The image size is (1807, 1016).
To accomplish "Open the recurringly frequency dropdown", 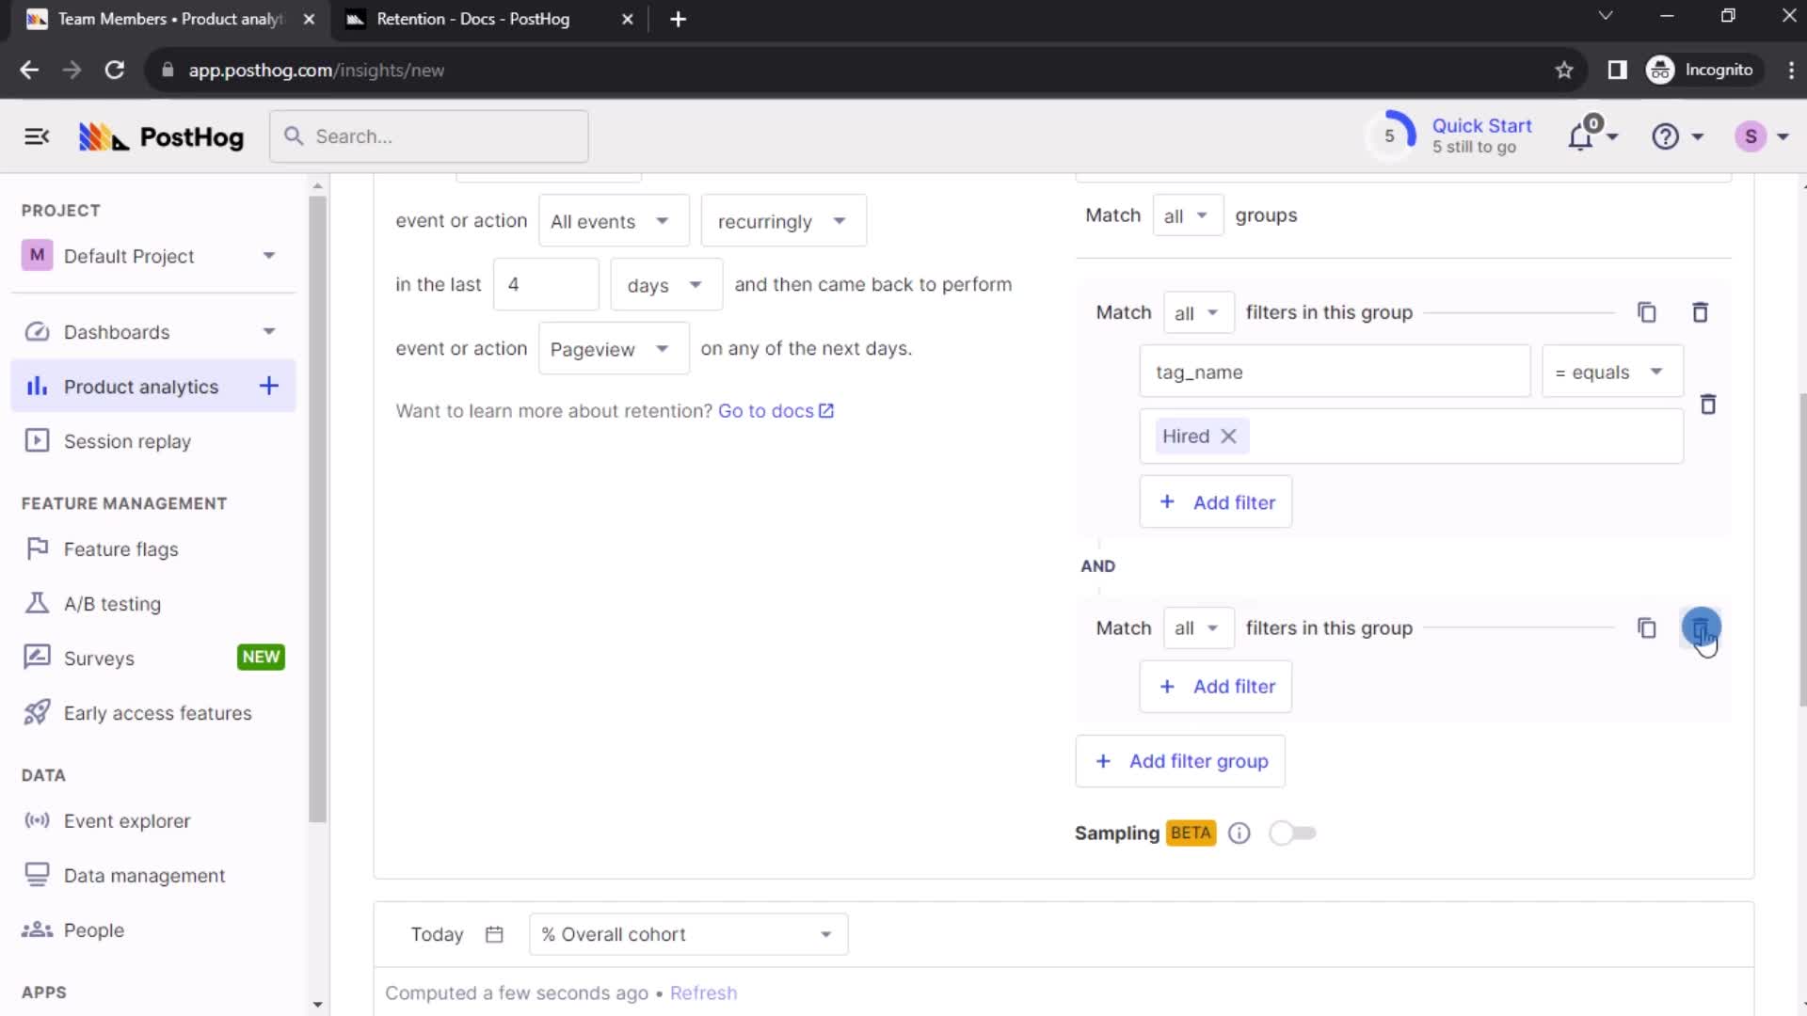I will tap(782, 221).
